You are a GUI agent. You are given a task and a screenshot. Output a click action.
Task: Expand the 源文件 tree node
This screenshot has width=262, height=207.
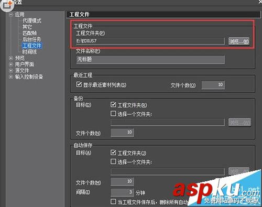tap(10, 70)
